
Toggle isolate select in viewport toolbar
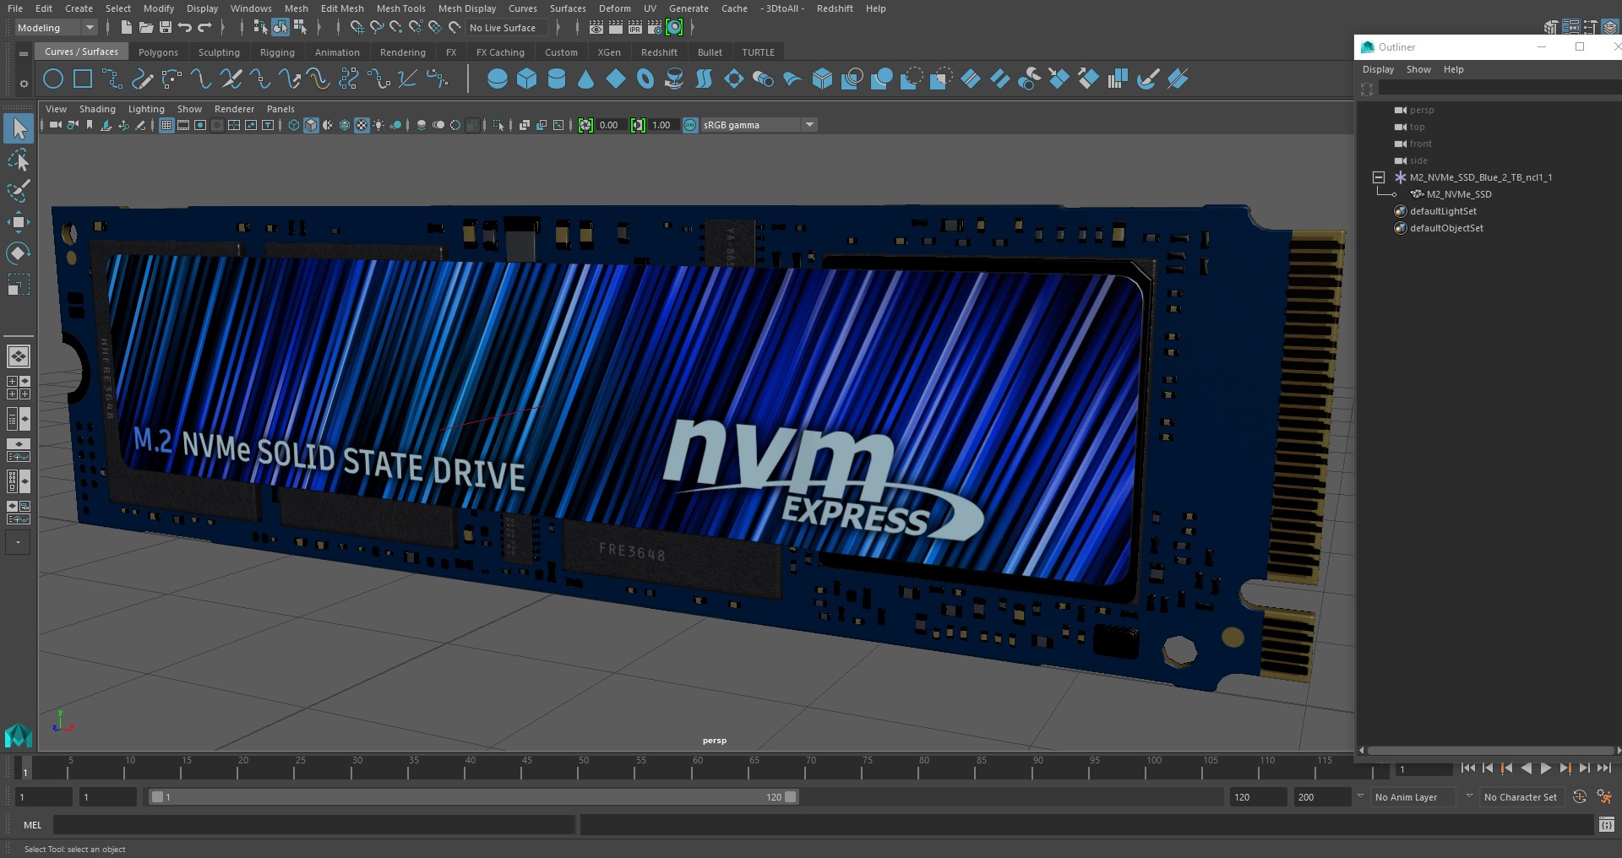[498, 125]
